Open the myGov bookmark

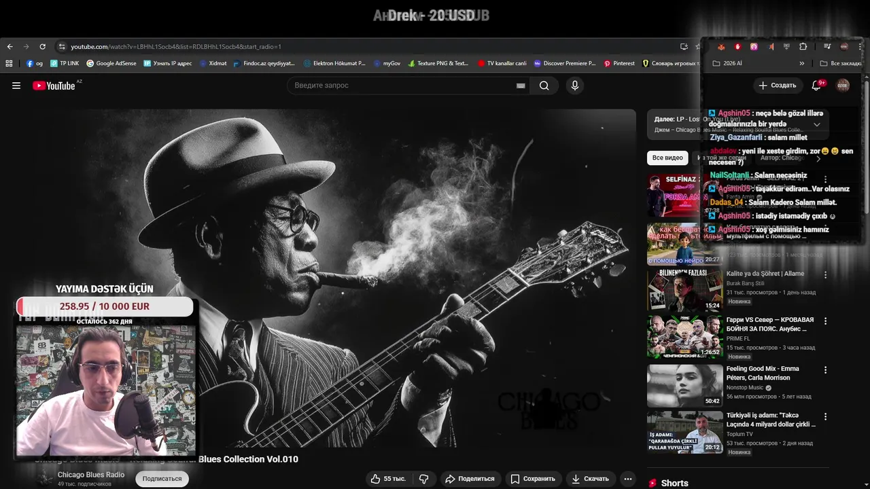[x=387, y=63]
